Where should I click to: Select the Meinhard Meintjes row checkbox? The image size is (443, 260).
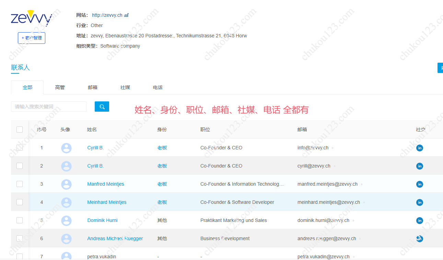(x=20, y=202)
